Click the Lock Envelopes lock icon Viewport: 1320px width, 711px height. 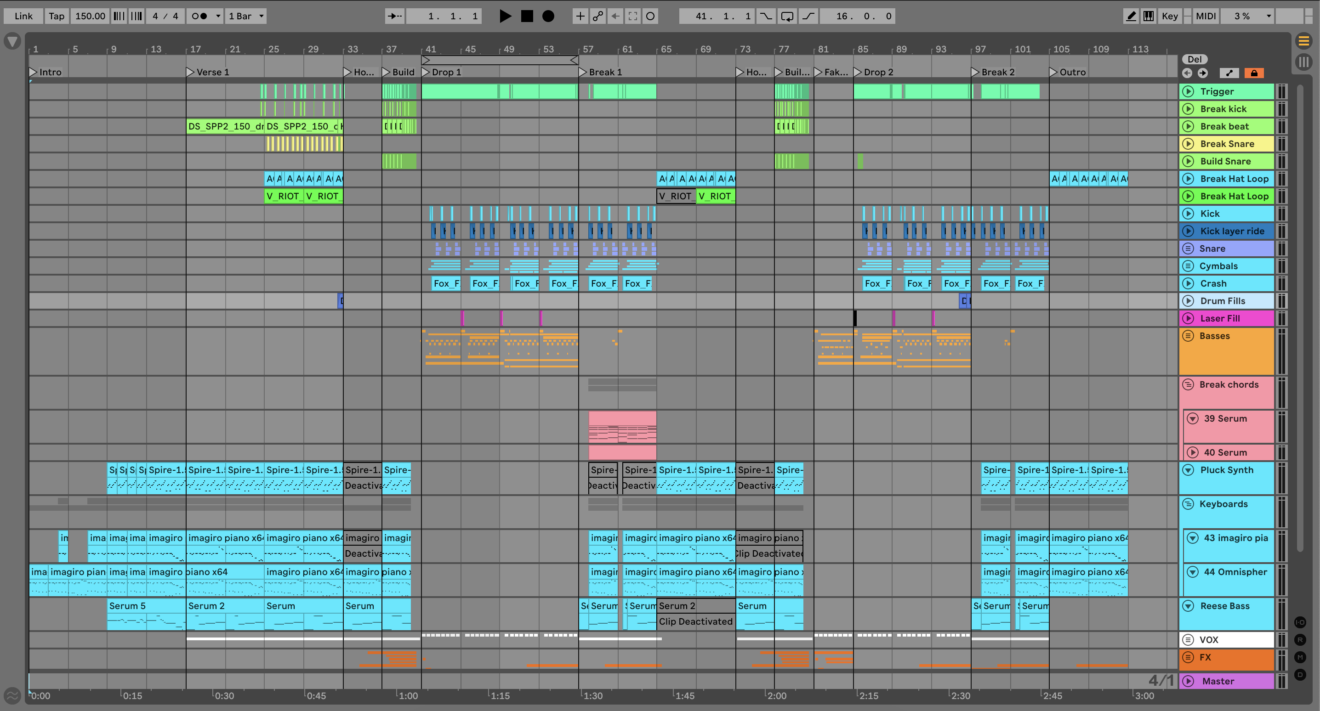pyautogui.click(x=1254, y=73)
